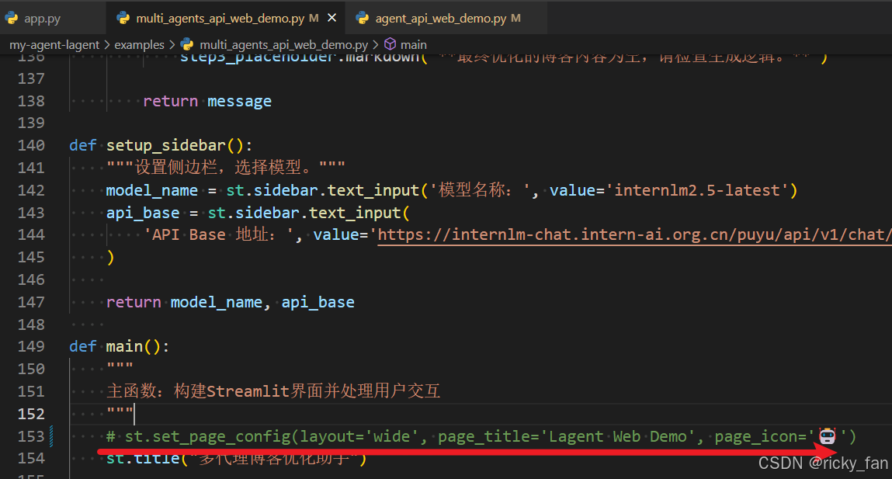This screenshot has height=479, width=892.
Task: Open the agent_api_web_demo.py tab
Action: click(x=440, y=18)
